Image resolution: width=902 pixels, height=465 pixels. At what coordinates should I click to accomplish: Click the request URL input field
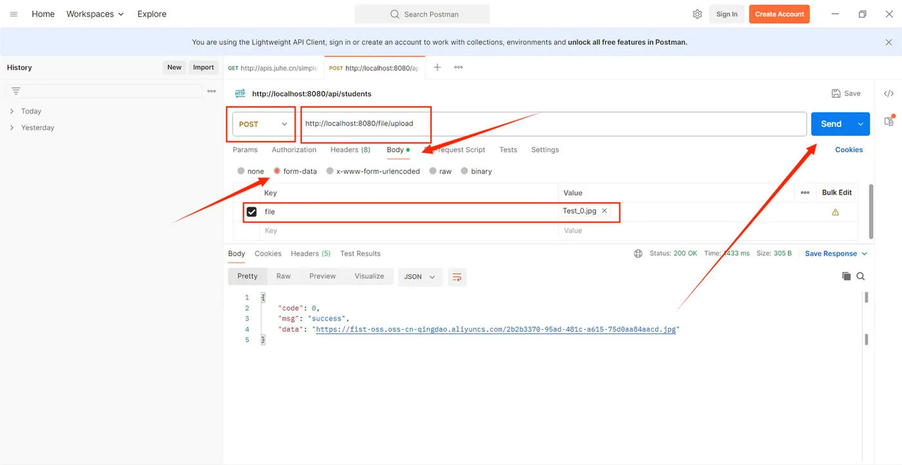click(553, 124)
